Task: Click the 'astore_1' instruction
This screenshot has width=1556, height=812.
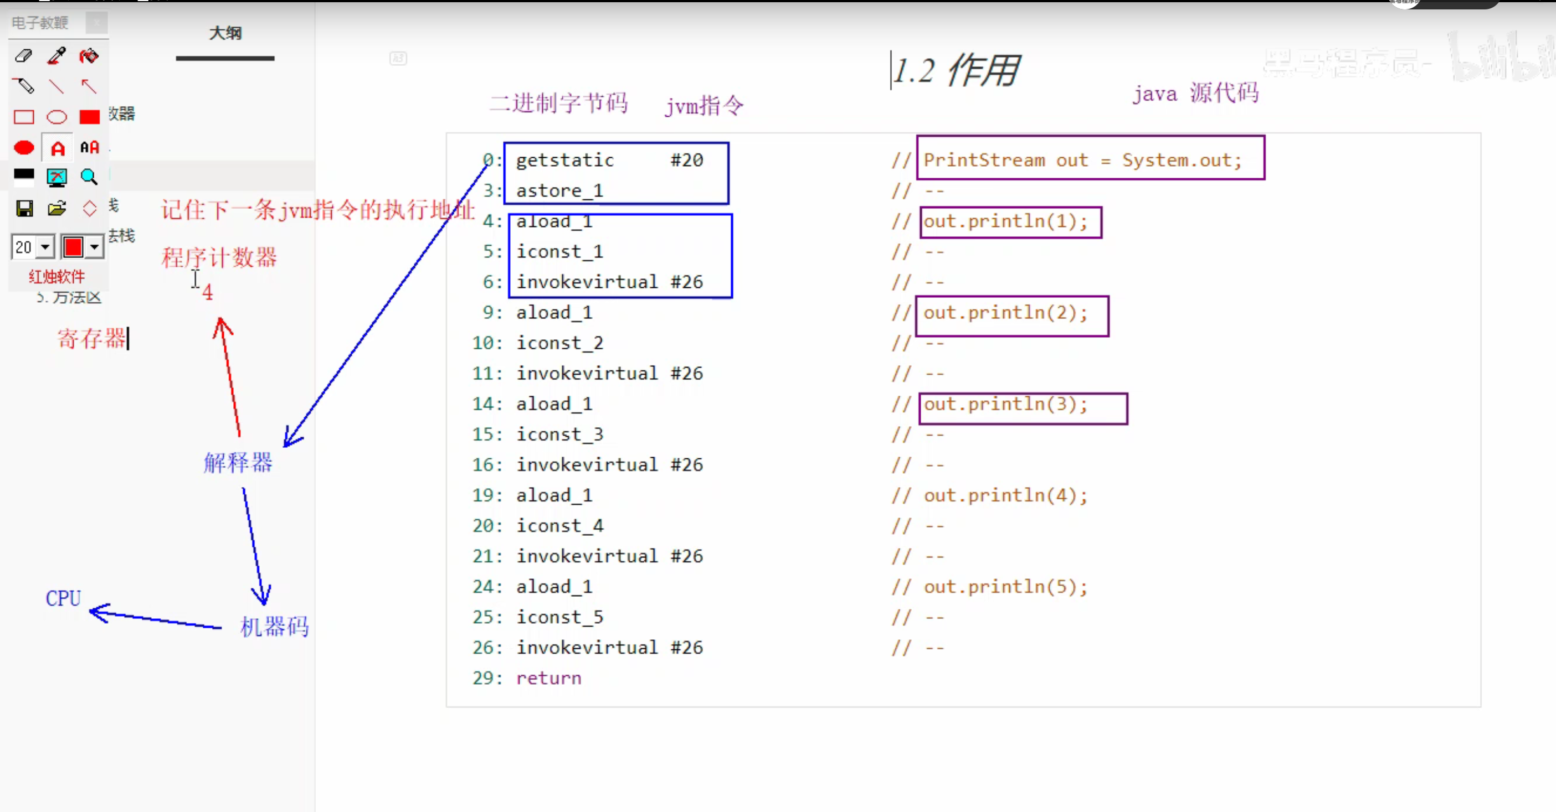Action: pyautogui.click(x=559, y=191)
